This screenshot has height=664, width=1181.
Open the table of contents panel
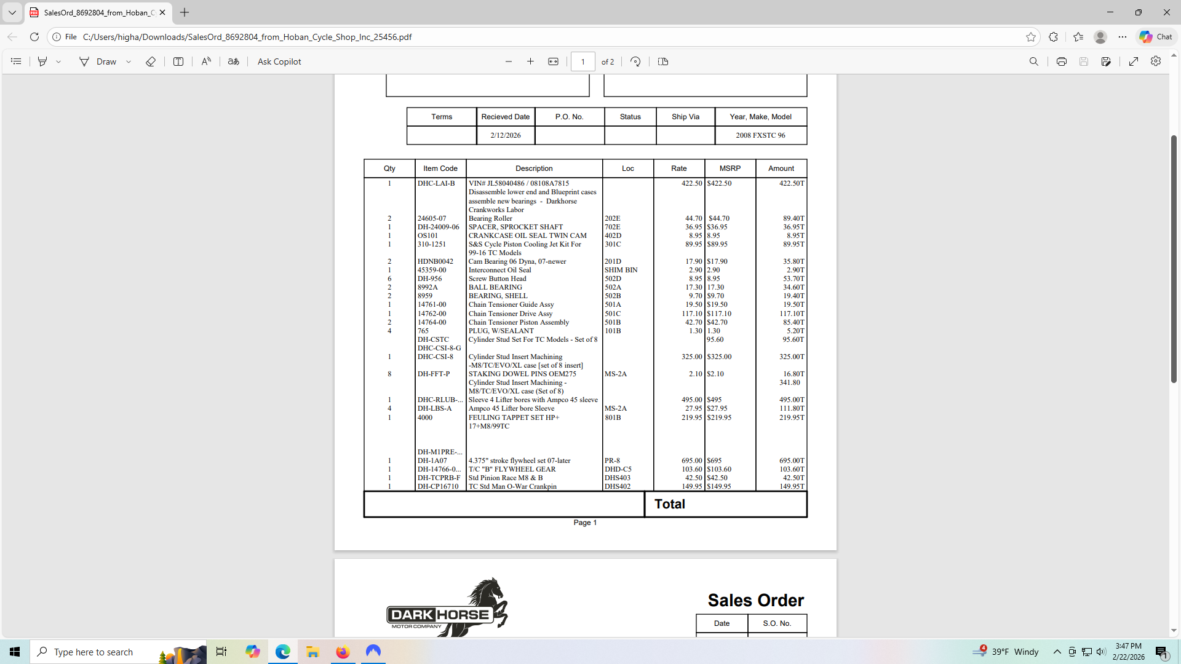pyautogui.click(x=16, y=61)
